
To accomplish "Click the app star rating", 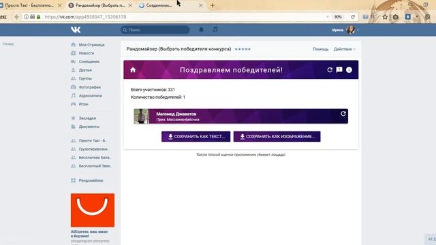I will 243,49.
